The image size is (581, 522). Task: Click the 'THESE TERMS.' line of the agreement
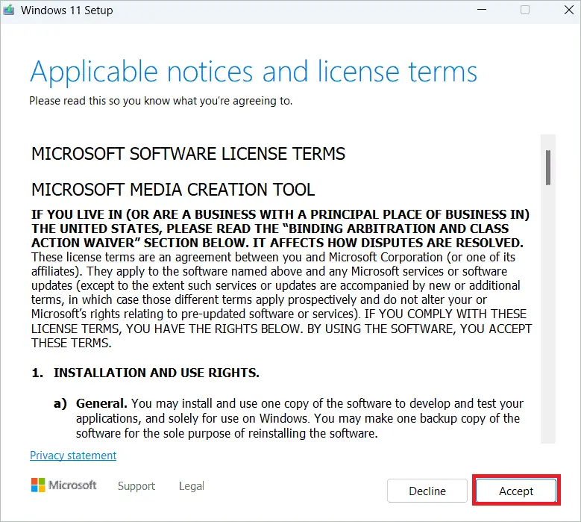(71, 343)
